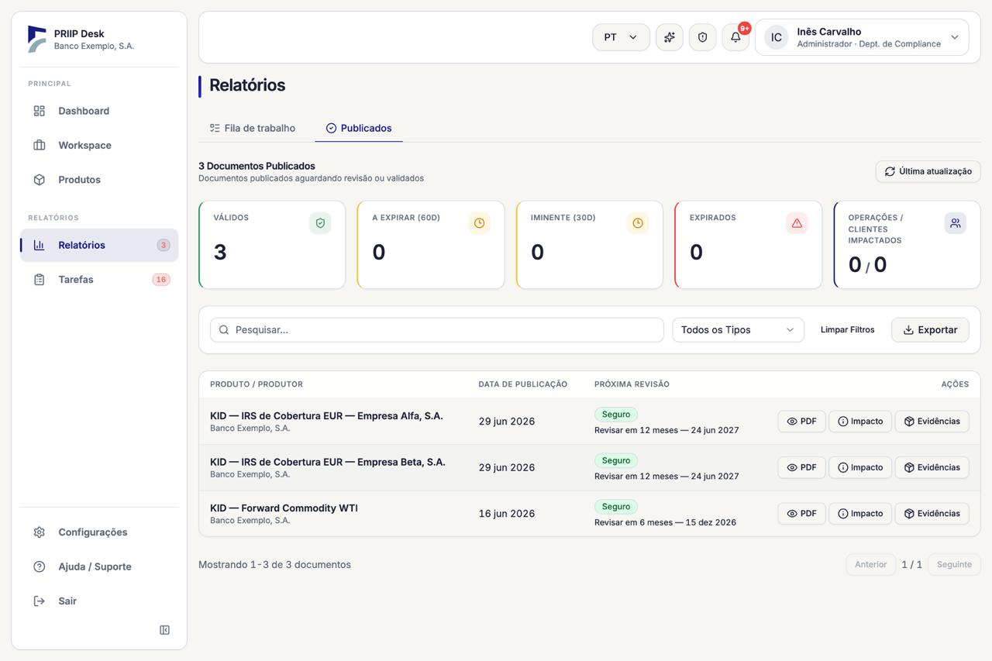This screenshot has height=661, width=992.
Task: Open Impacto for Empresa Beta KID
Action: [x=860, y=467]
